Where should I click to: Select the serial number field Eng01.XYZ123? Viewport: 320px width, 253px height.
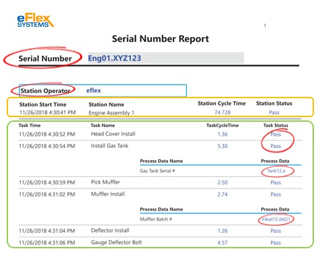click(166, 58)
